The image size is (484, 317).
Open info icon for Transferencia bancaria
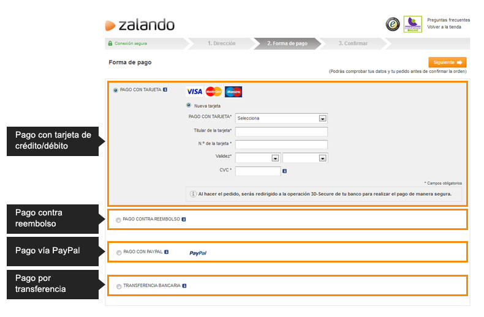click(x=184, y=286)
